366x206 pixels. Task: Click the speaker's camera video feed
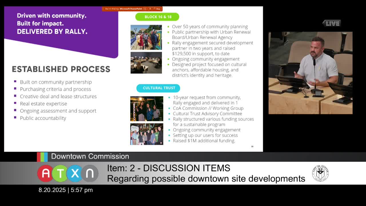[x=311, y=73]
